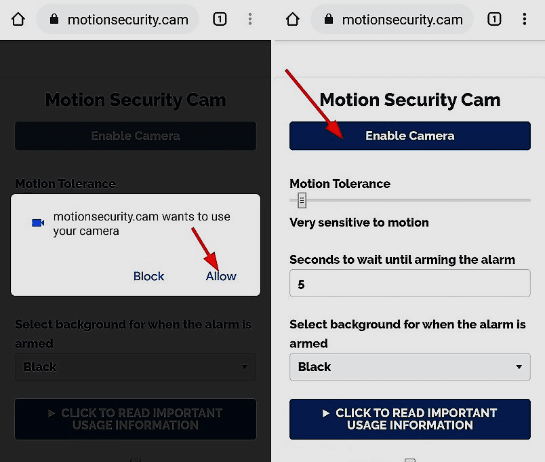
Task: Click the blue camera icon in the permission dialog
Action: [38, 223]
